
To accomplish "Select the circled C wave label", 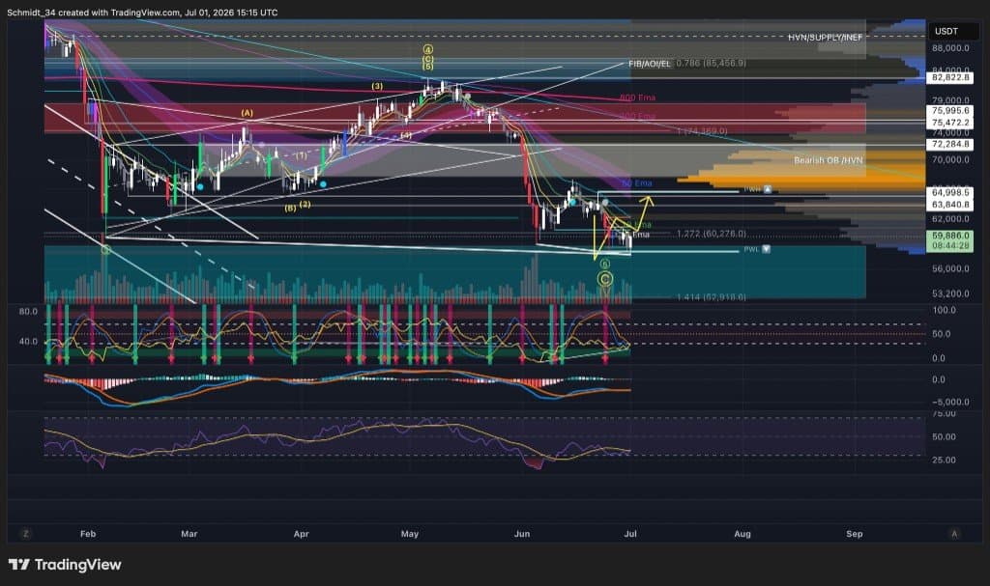I will pos(605,279).
